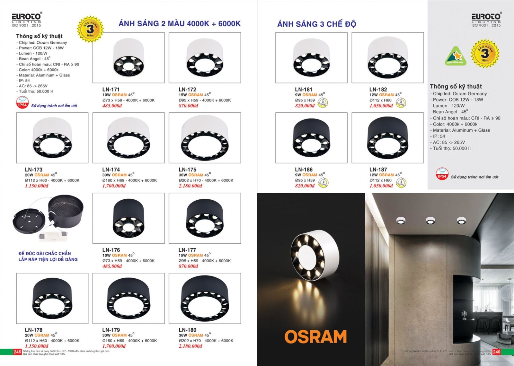This screenshot has height=366, width=514.
Task: Click the ÁNH SÁNG 3 CHẾ ĐỘ heading
Action: [317, 24]
